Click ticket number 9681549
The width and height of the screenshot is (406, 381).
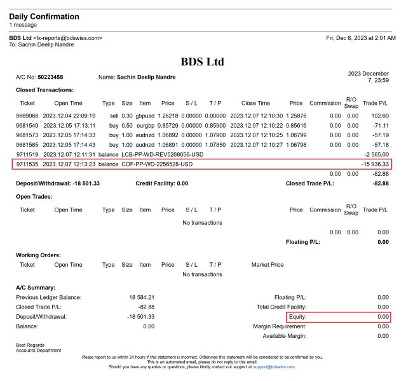(27, 126)
